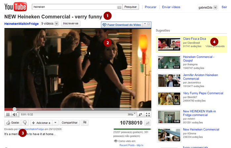The image size is (231, 148).
Task: Click the 0:01 / 0:32 time display
Action: coord(27,114)
